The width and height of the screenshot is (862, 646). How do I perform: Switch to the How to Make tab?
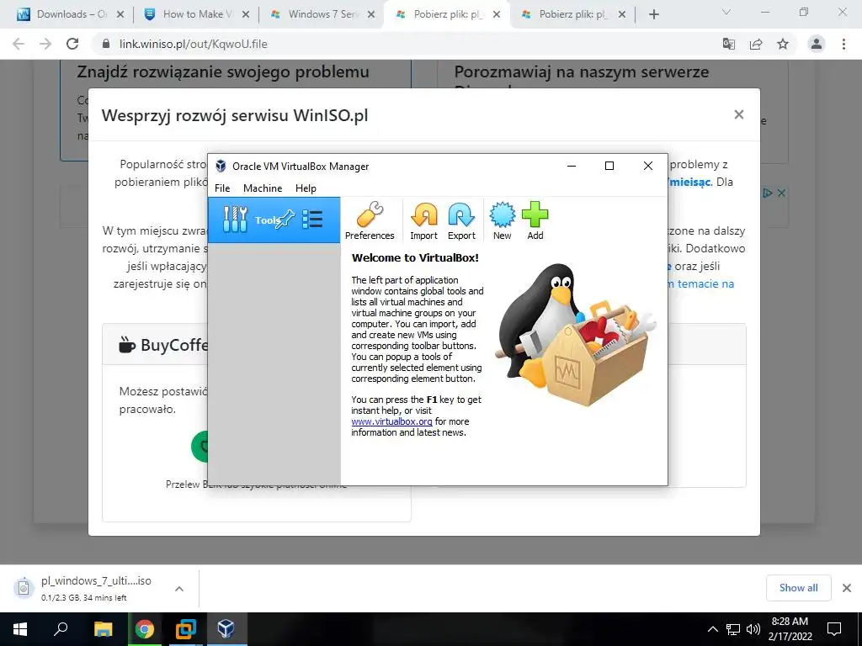coord(195,14)
